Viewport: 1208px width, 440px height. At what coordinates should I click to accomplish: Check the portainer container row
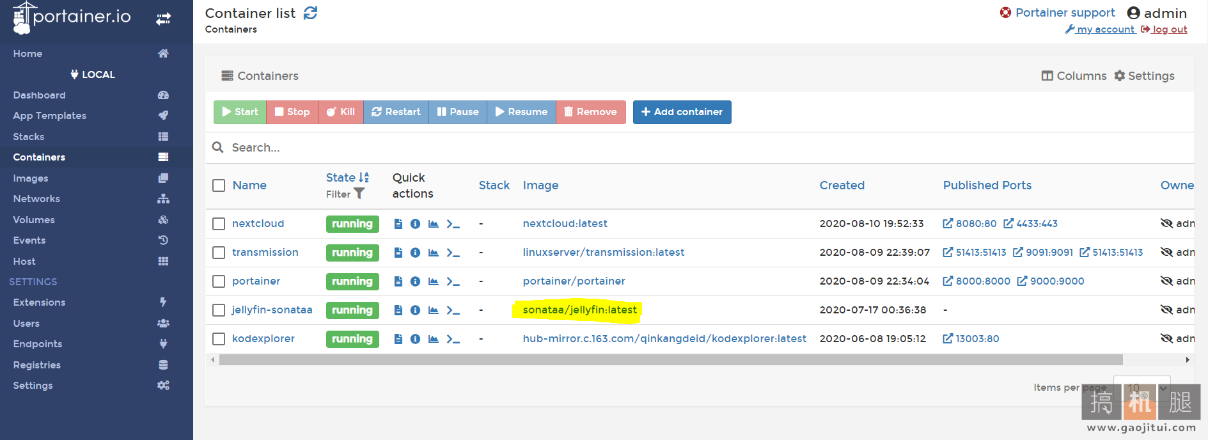tap(219, 281)
